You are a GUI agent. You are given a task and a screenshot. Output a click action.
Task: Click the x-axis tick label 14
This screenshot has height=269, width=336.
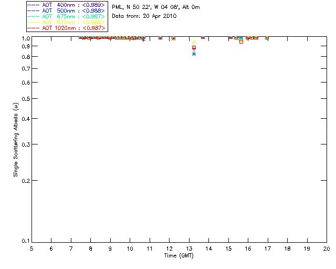pos(209,249)
